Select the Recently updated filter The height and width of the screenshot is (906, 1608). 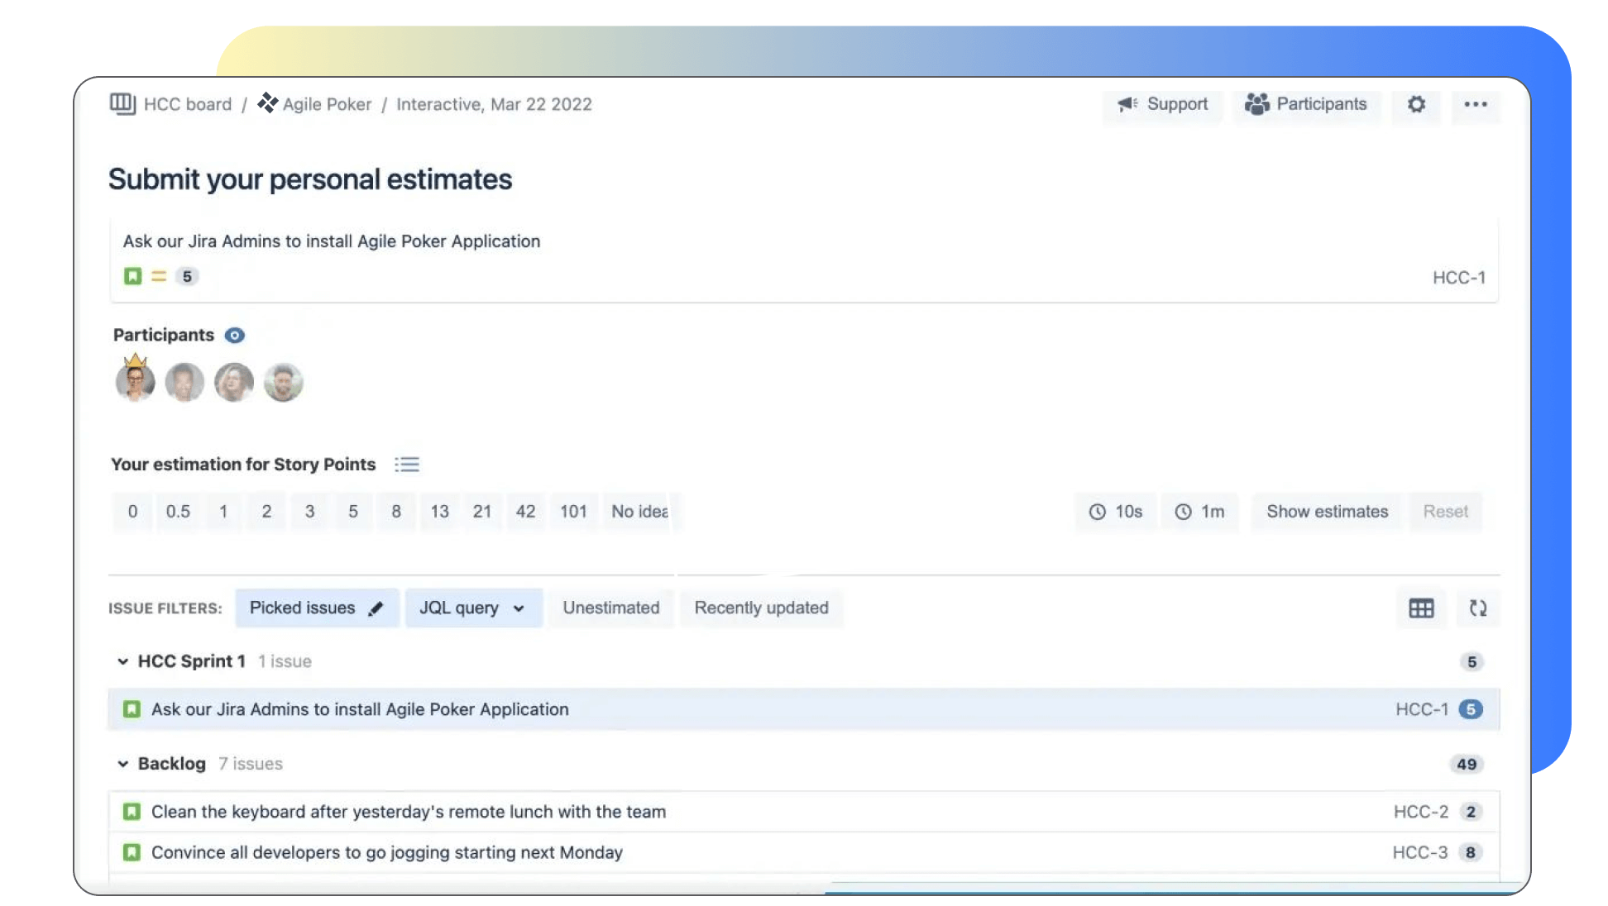coord(761,607)
